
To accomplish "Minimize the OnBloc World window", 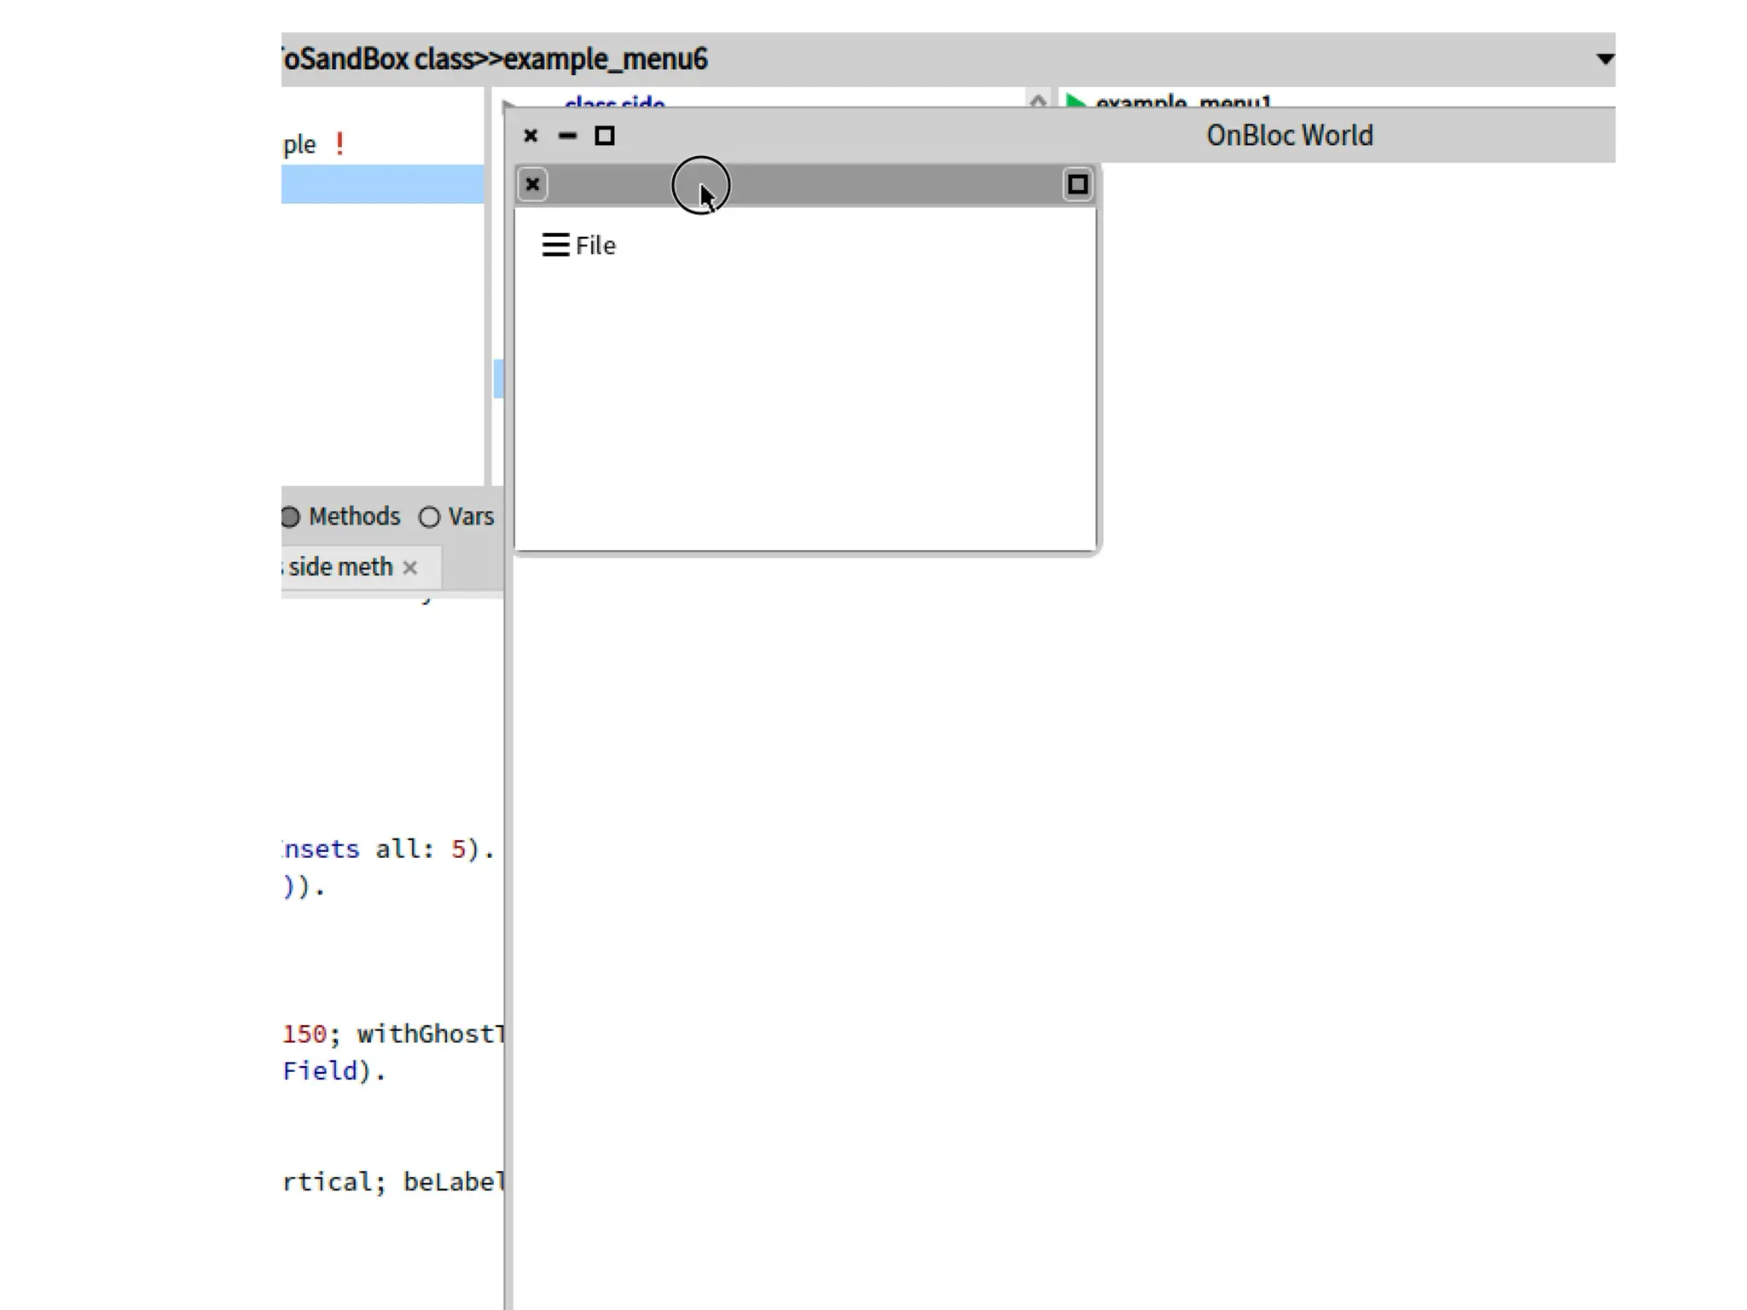I will tap(567, 136).
